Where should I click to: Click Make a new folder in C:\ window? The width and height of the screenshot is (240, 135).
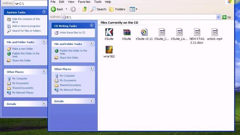click(22, 49)
